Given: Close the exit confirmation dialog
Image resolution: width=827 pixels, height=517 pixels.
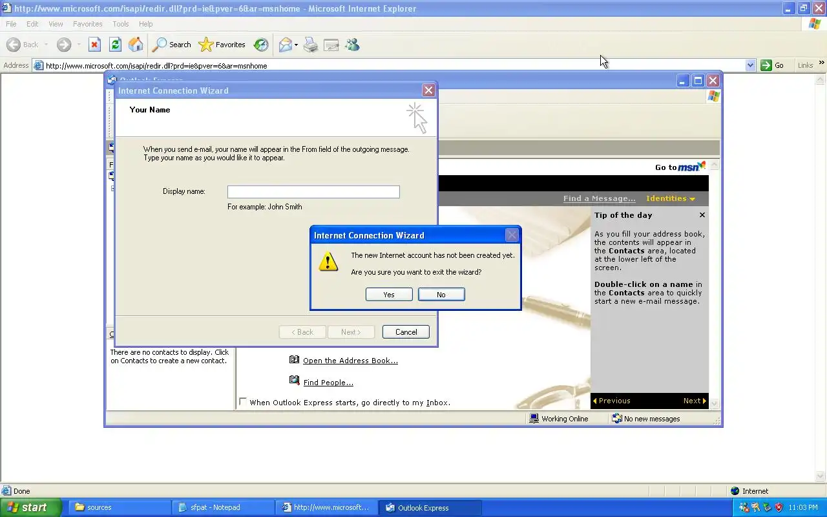Looking at the screenshot, I should coord(512,235).
